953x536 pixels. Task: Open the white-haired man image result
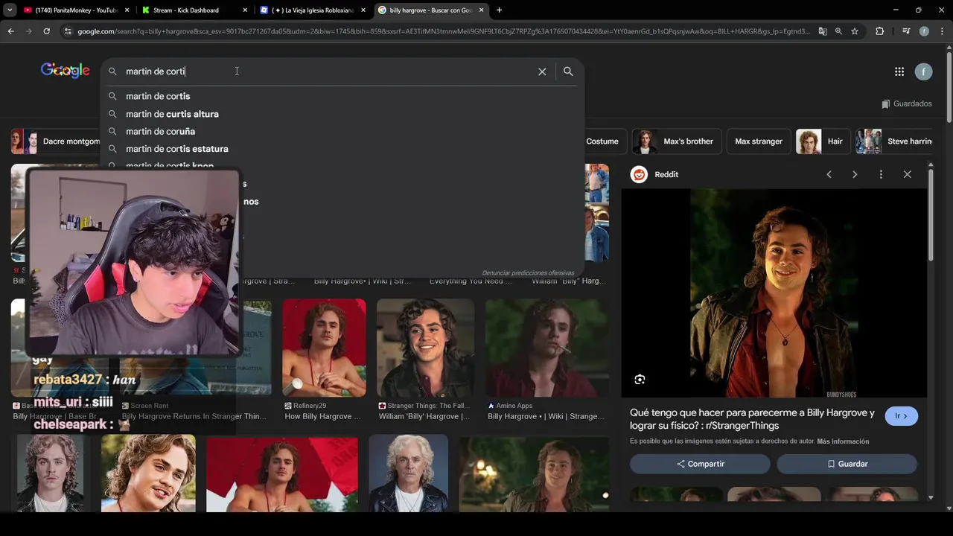pos(408,473)
